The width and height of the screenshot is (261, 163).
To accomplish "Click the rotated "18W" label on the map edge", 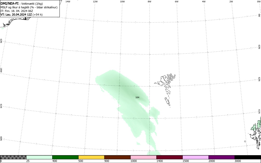I will (1, 70).
